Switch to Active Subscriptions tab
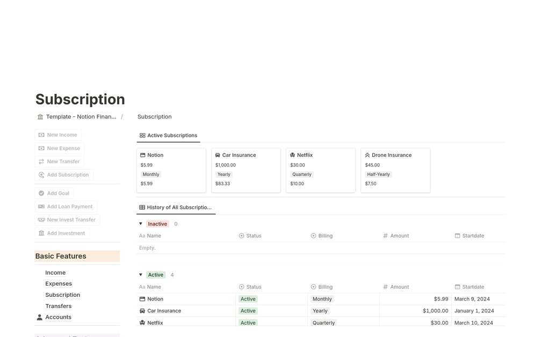Screen dimensions: 540x337 pos(168,136)
